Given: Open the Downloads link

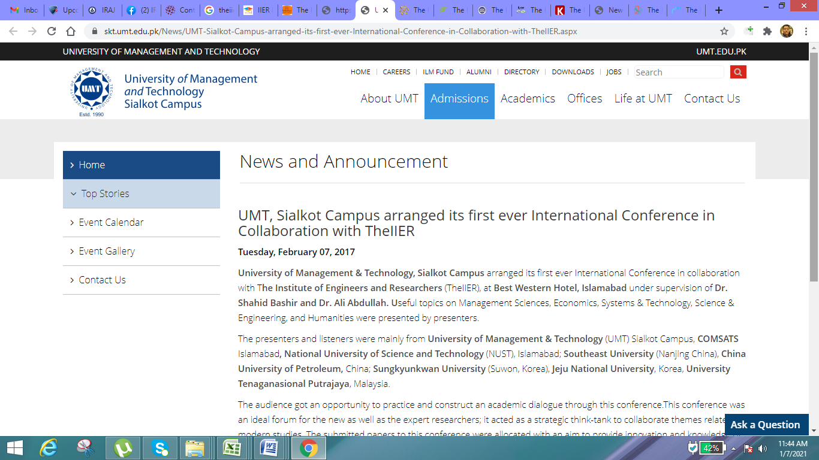Looking at the screenshot, I should pos(573,72).
